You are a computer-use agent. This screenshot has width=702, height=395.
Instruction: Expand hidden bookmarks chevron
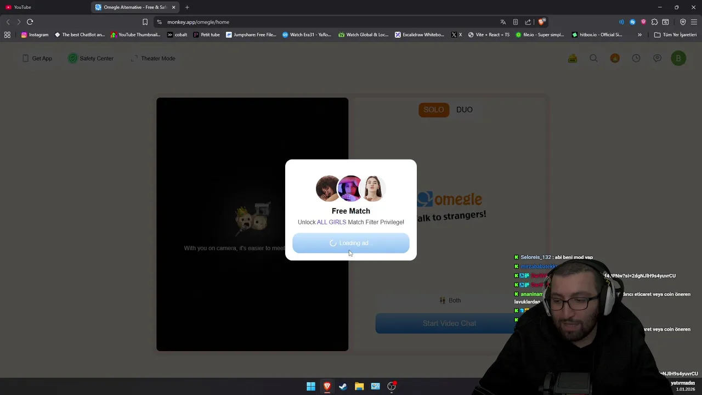point(639,35)
